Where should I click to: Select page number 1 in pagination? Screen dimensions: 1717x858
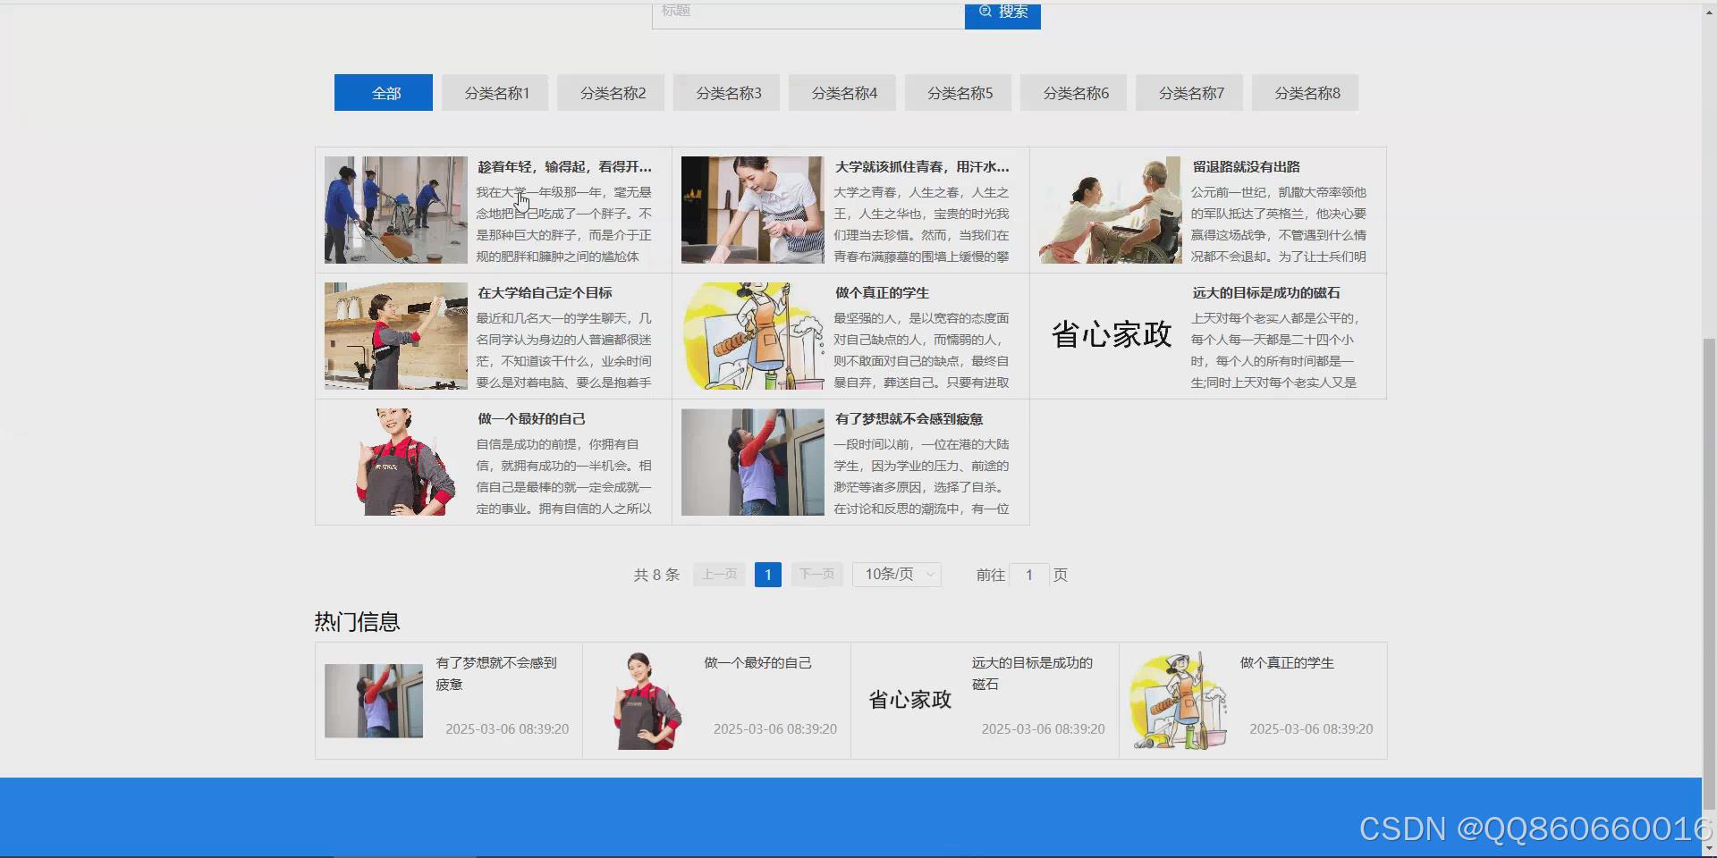[767, 575]
